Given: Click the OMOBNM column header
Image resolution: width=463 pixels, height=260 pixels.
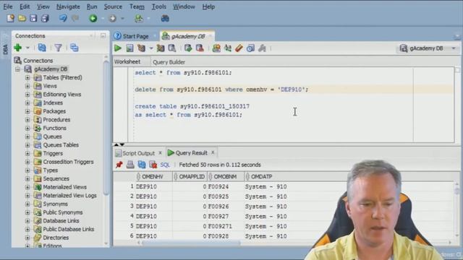Looking at the screenshot, I should (x=225, y=176).
